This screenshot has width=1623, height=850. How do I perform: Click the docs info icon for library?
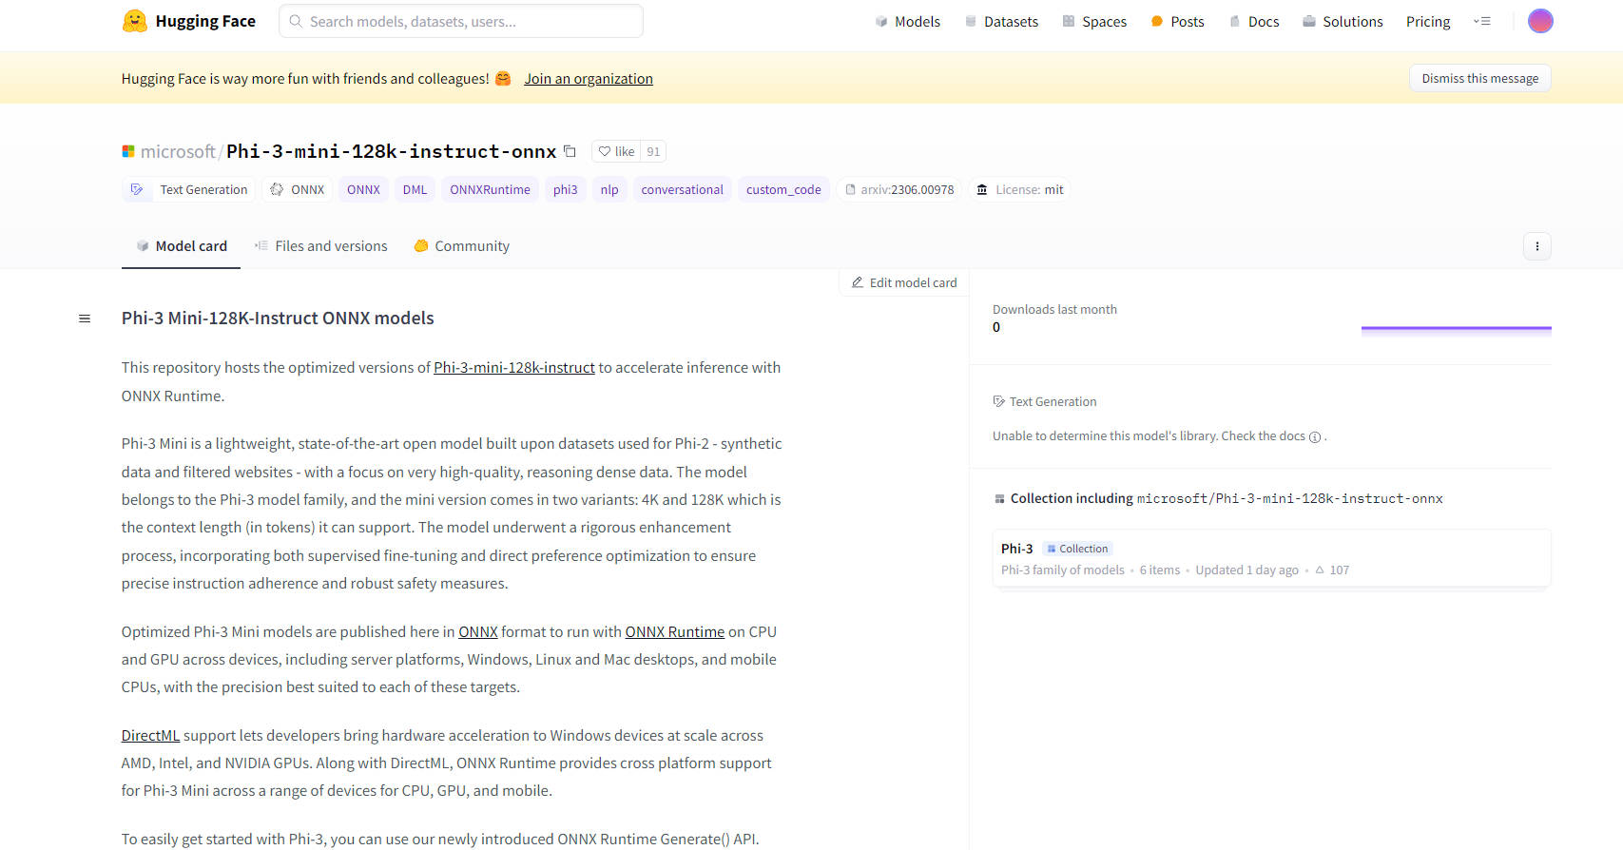click(1315, 437)
